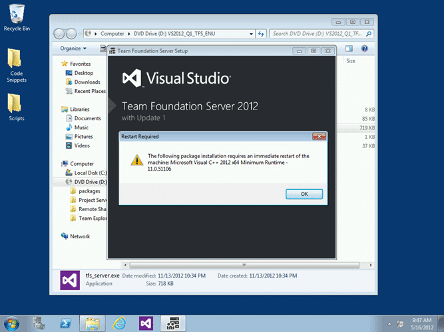Open Desktop in the Favorites list
Viewport: 444px width, 332px height.
click(83, 73)
